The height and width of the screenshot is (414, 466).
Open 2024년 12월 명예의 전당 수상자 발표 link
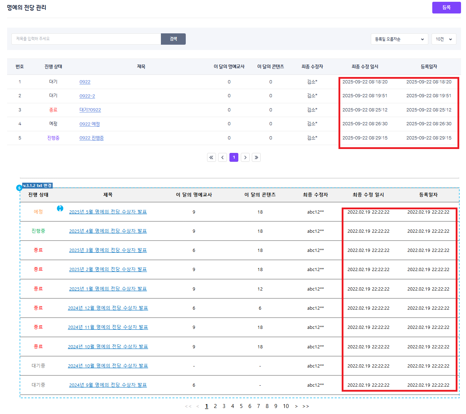point(108,308)
